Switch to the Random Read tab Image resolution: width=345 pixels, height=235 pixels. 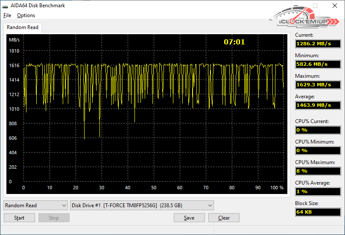(x=23, y=27)
